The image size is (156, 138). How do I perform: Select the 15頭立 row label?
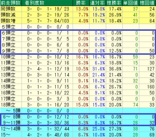pos(8,87)
